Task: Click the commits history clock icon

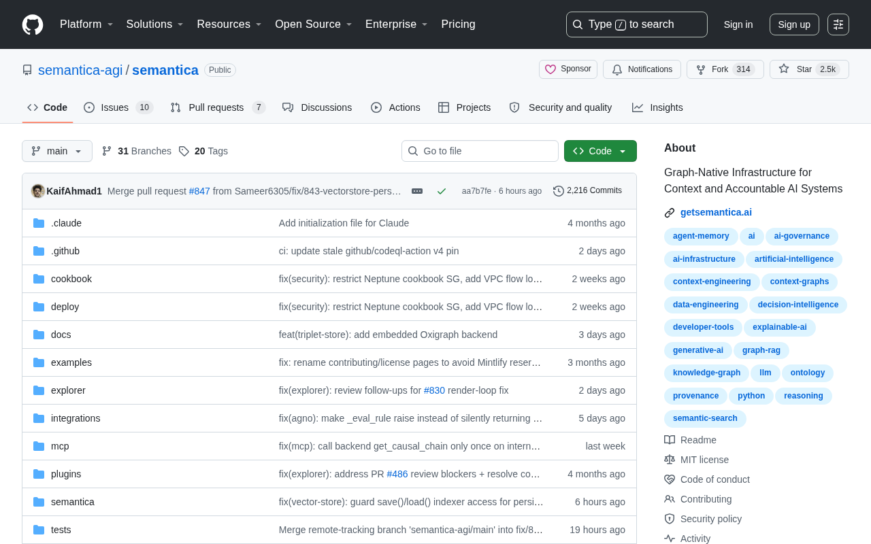Action: click(559, 191)
